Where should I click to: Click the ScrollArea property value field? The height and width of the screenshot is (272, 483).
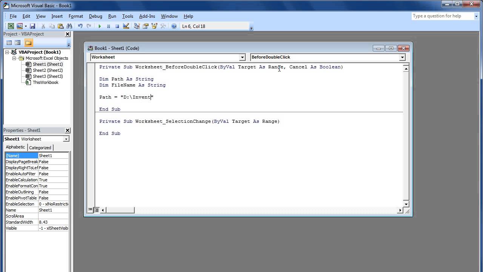point(54,216)
